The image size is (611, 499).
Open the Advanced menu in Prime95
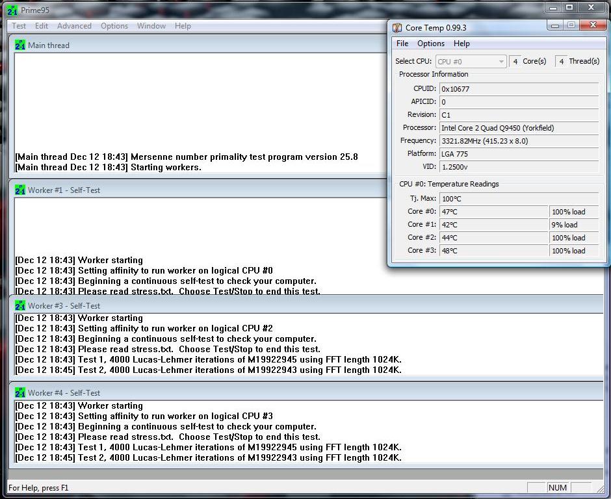pos(74,26)
